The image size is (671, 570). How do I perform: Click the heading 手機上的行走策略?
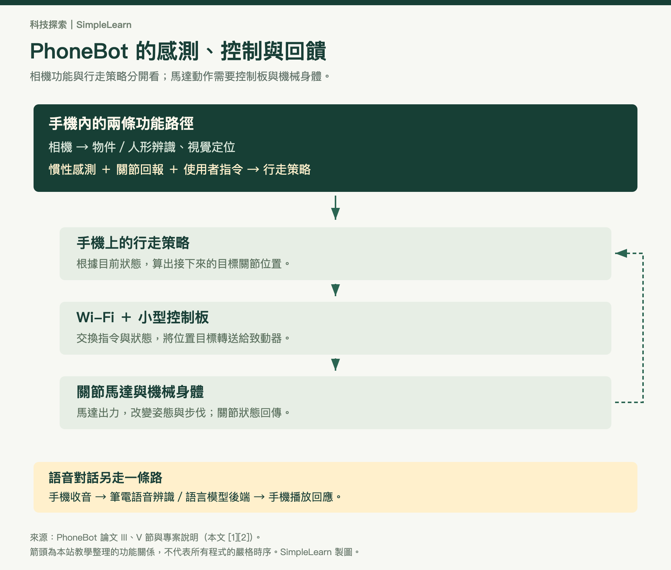pos(133,243)
